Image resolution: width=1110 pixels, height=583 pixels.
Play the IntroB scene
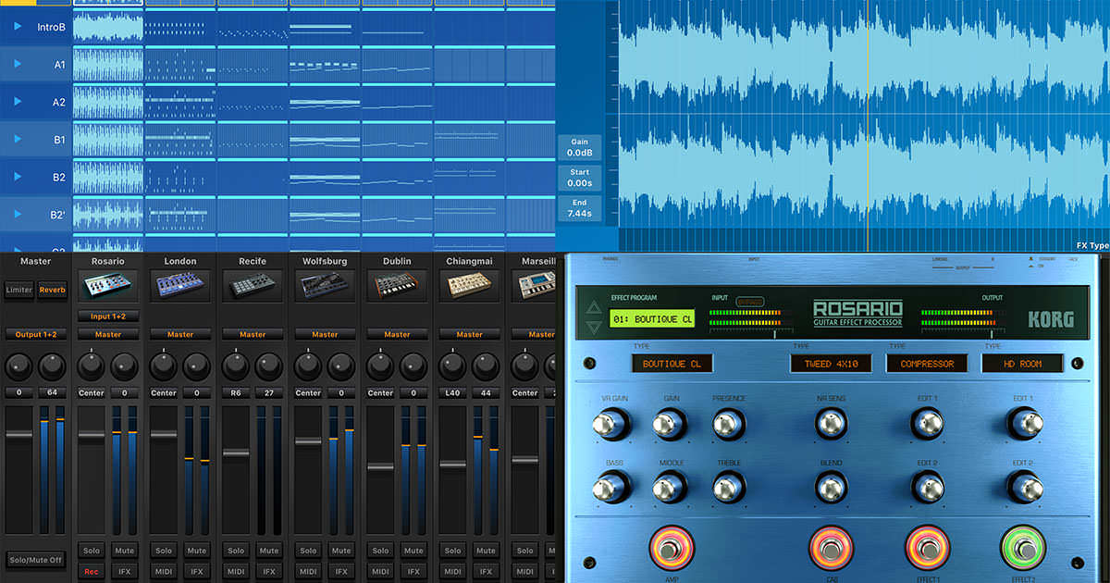click(x=18, y=27)
